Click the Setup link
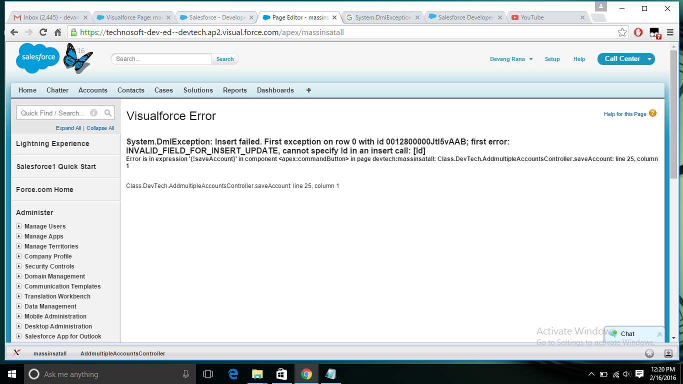The height and width of the screenshot is (384, 683). [x=552, y=58]
